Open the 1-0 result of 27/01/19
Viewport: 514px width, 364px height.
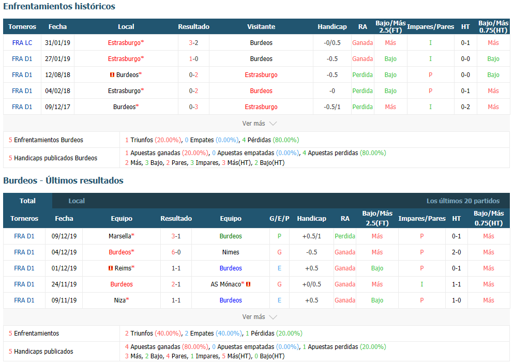(x=193, y=58)
